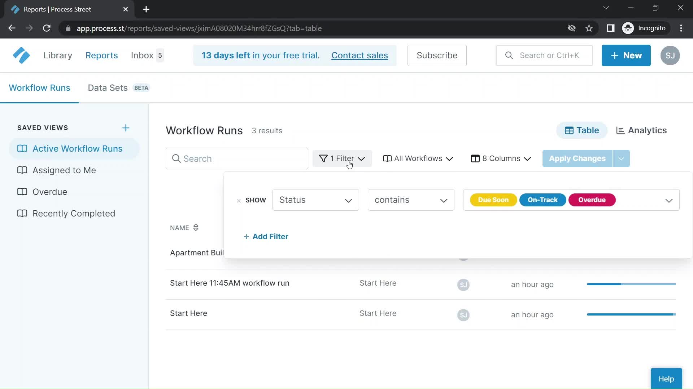Click the SJ assignee avatar in the Start Here row
Screen dimensions: 693x389
463,315
